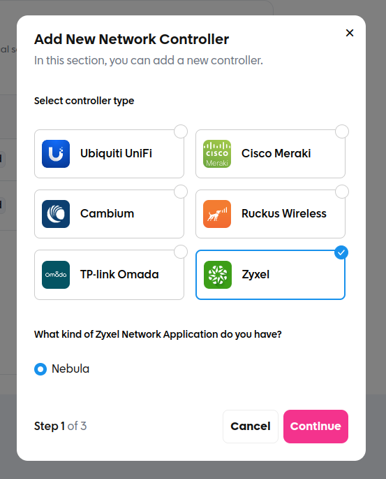Close the Add New Network Controller dialog
The width and height of the screenshot is (386, 479).
coord(350,33)
